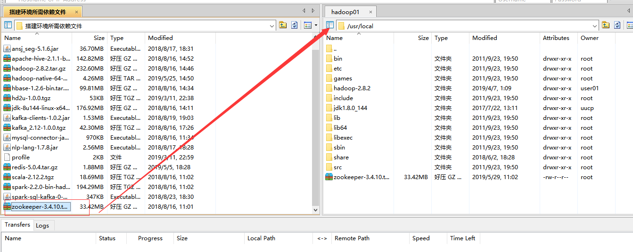Select spark-sql-kafka-0 file name

40,197
